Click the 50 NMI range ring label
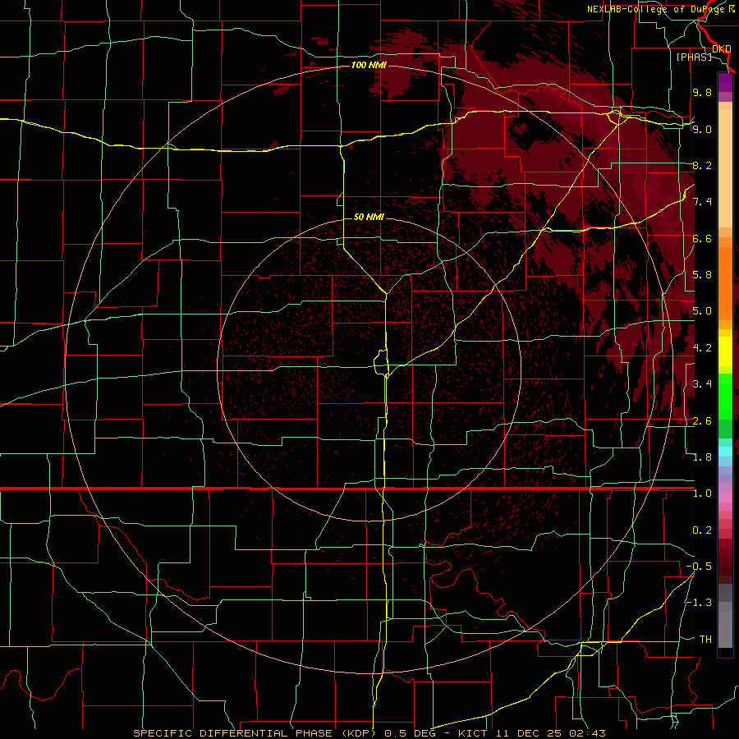This screenshot has height=739, width=739. pos(369,218)
